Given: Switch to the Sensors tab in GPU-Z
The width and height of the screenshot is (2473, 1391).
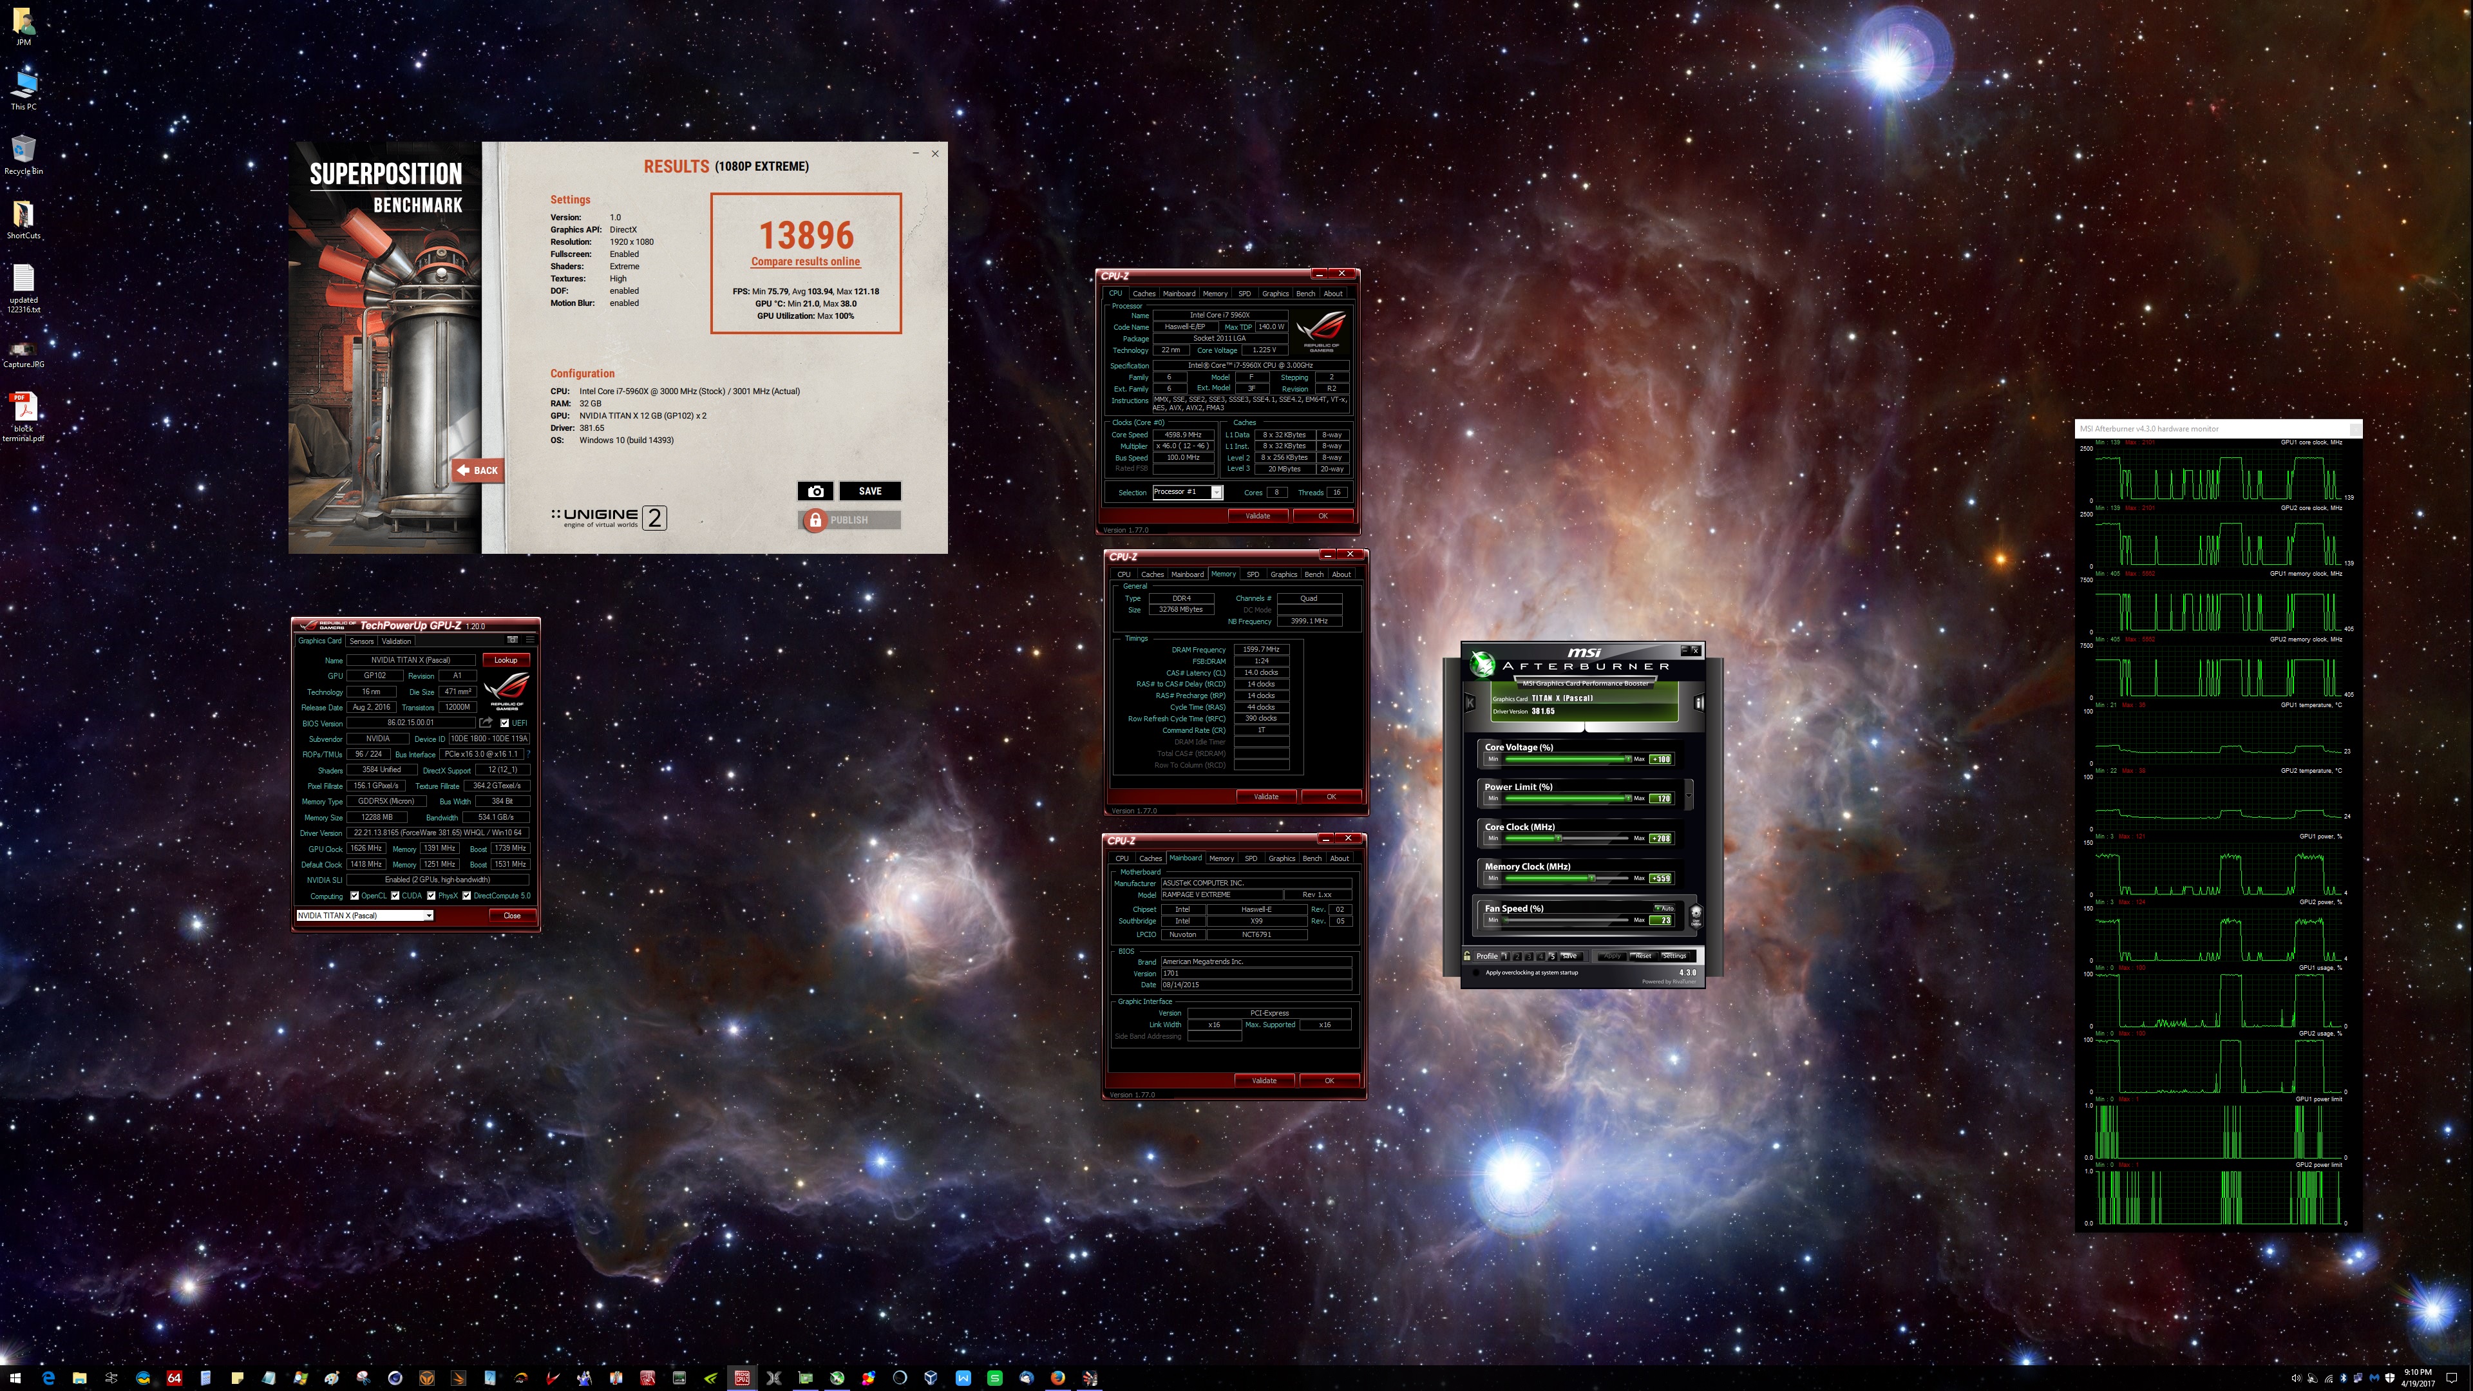Looking at the screenshot, I should click(x=362, y=641).
